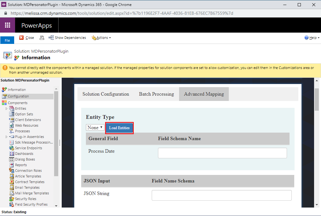Select Configuration in solution tree

tap(18, 96)
